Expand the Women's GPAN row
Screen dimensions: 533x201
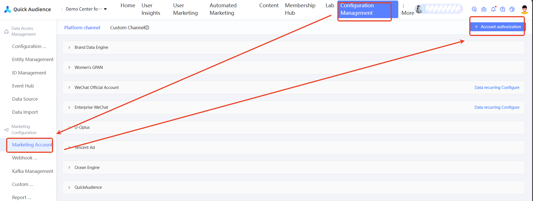pyautogui.click(x=69, y=67)
